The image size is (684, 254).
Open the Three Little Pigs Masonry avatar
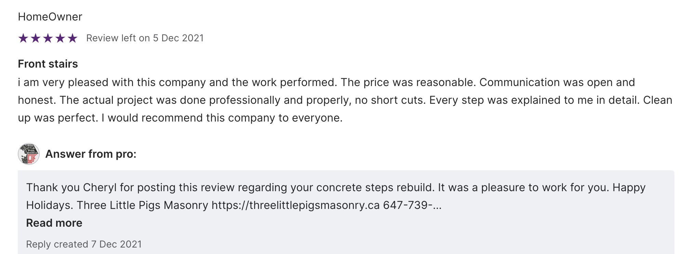(x=29, y=154)
